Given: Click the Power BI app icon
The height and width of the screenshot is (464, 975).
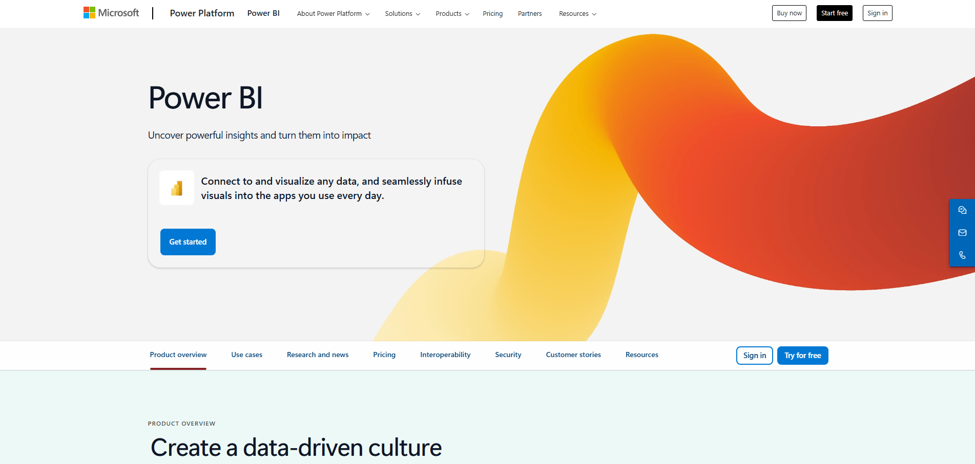Looking at the screenshot, I should tap(176, 188).
